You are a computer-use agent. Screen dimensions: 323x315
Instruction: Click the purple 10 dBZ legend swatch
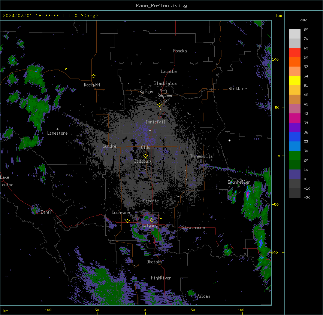click(x=295, y=174)
